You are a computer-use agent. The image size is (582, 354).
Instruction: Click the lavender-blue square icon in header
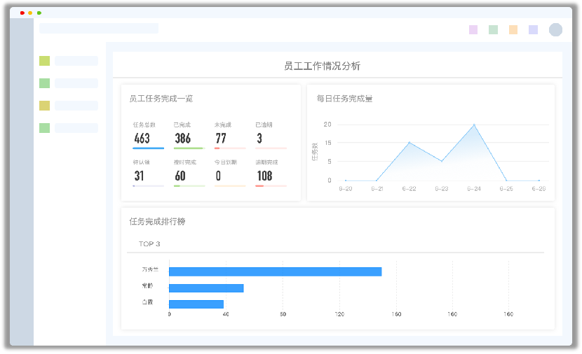(x=533, y=29)
